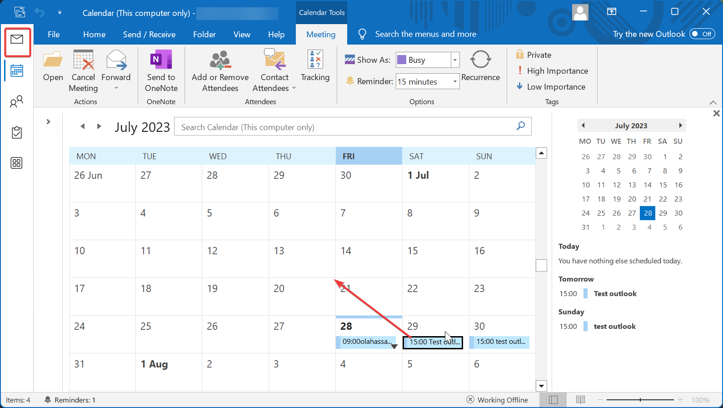Screen dimensions: 723x408
Task: Click the zoom slider handle
Action: [x=640, y=400]
